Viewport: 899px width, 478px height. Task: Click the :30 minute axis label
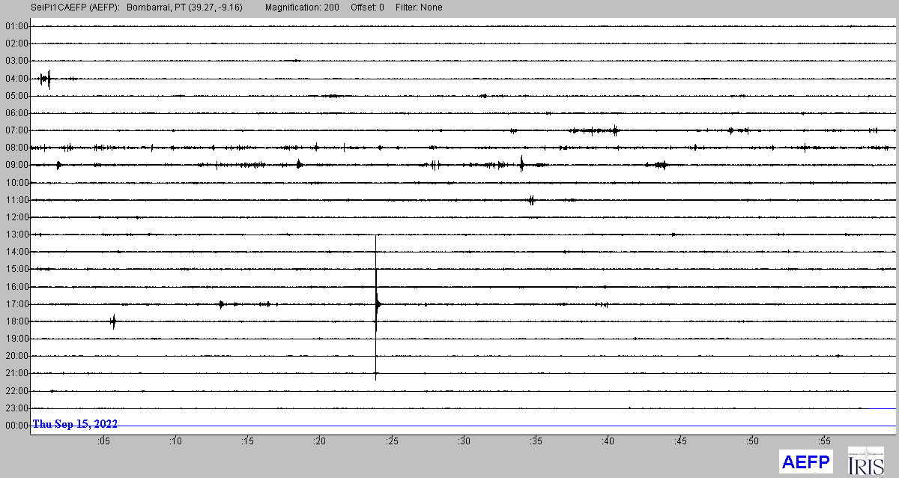pyautogui.click(x=464, y=441)
